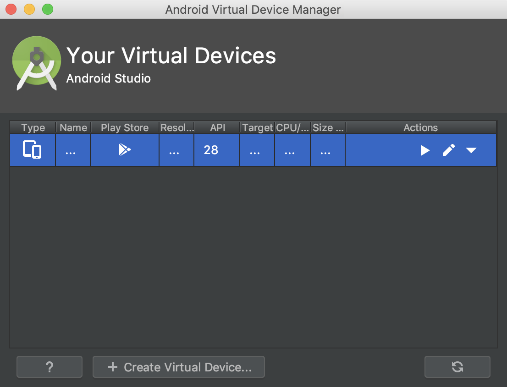Click the Target column header
This screenshot has width=507, height=387.
257,127
